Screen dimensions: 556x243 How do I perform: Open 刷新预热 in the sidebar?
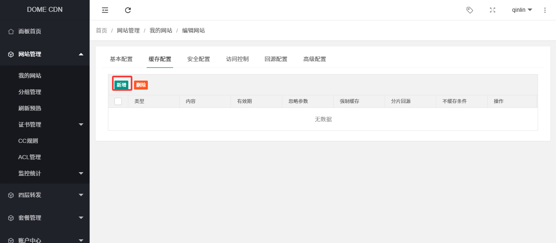(x=30, y=108)
